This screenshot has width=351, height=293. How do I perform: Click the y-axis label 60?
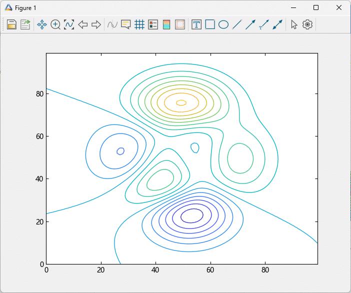39,136
